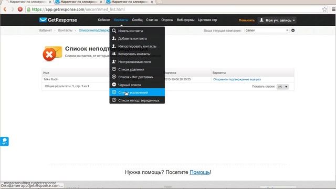Close the third browser tab
The height and width of the screenshot is (189, 336).
152,2
